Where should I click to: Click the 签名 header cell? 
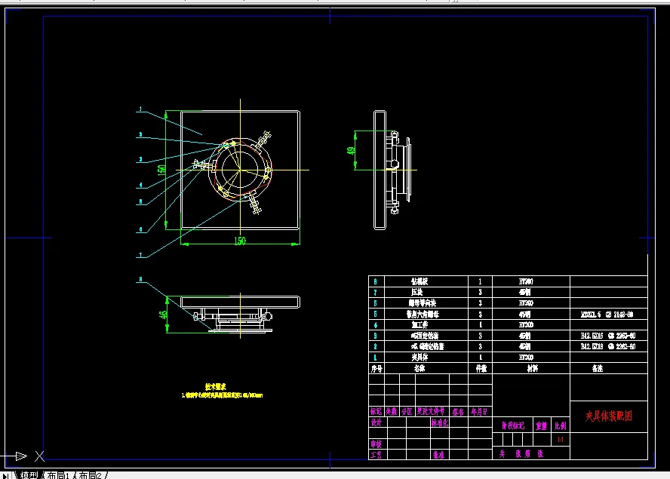coord(458,411)
